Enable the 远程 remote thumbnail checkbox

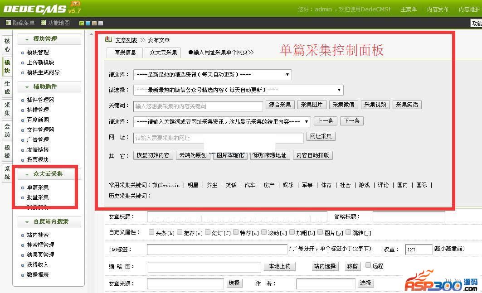point(368,265)
